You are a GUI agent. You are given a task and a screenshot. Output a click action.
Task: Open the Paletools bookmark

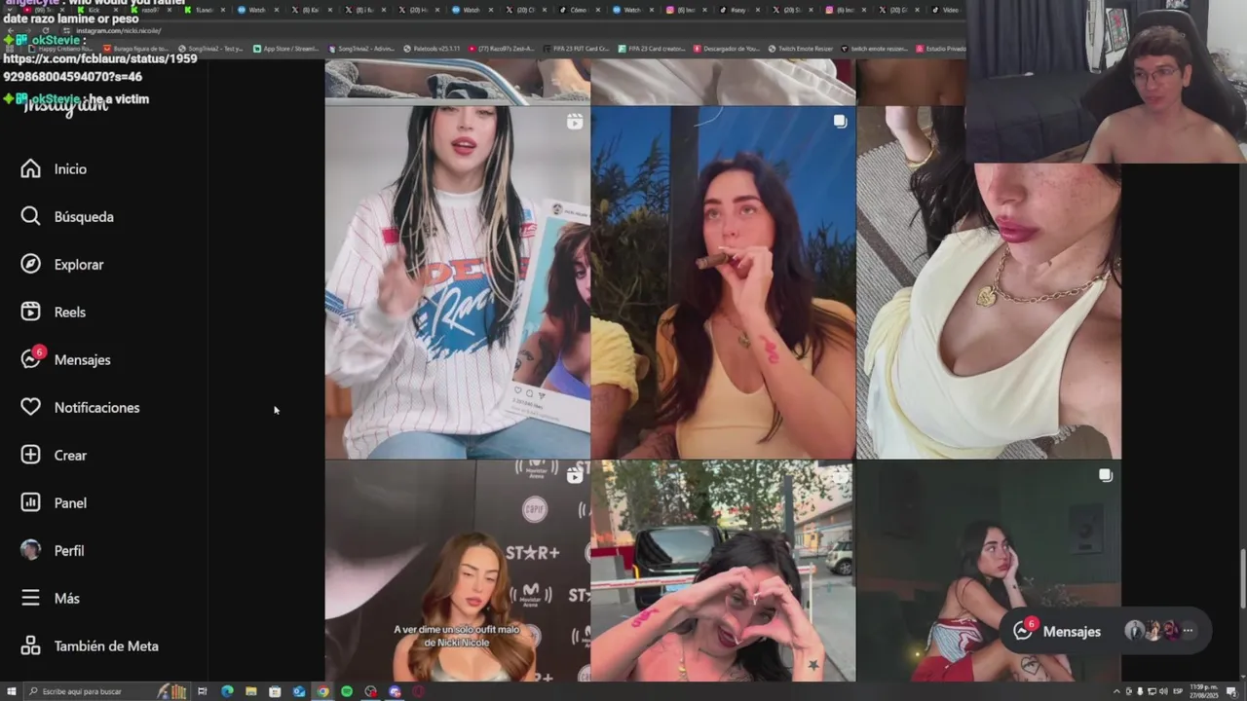433,48
